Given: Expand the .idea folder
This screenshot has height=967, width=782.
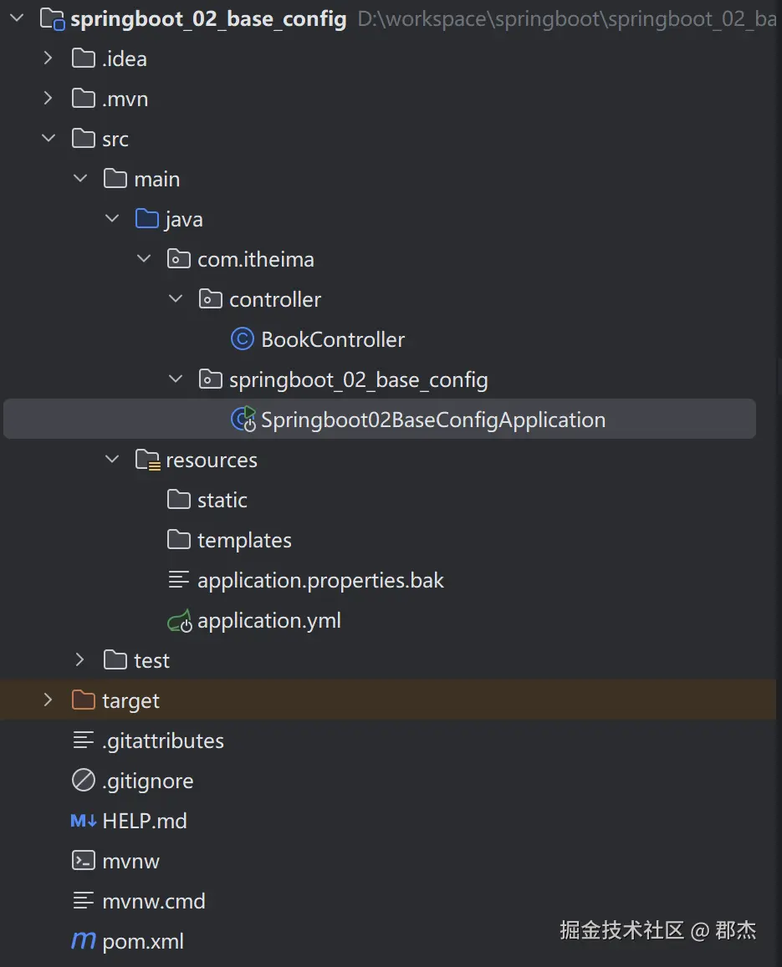Looking at the screenshot, I should 49,59.
